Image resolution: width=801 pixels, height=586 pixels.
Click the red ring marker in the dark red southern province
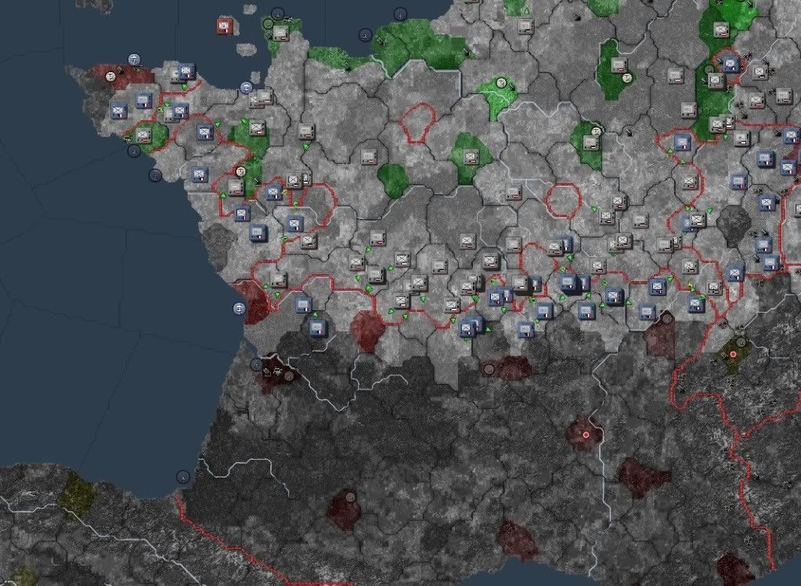pyautogui.click(x=586, y=435)
